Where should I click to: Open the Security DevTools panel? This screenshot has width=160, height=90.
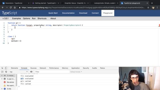click(x=86, y=68)
